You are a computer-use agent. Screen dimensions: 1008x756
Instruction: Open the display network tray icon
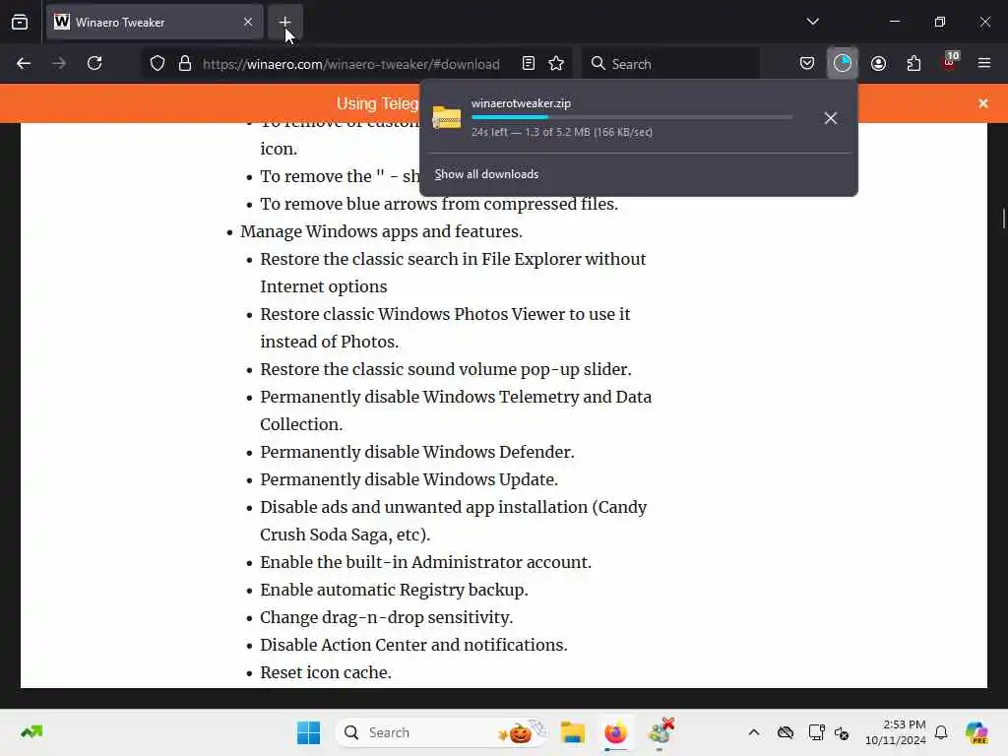816,732
